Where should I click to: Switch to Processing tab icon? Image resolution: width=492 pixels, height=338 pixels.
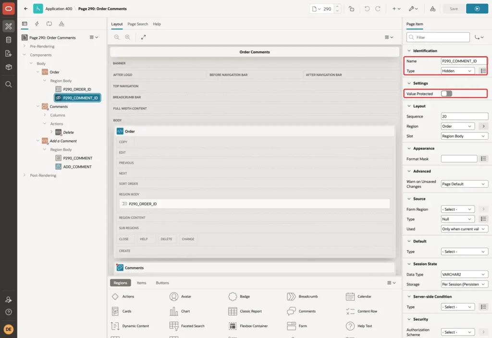coord(49,24)
